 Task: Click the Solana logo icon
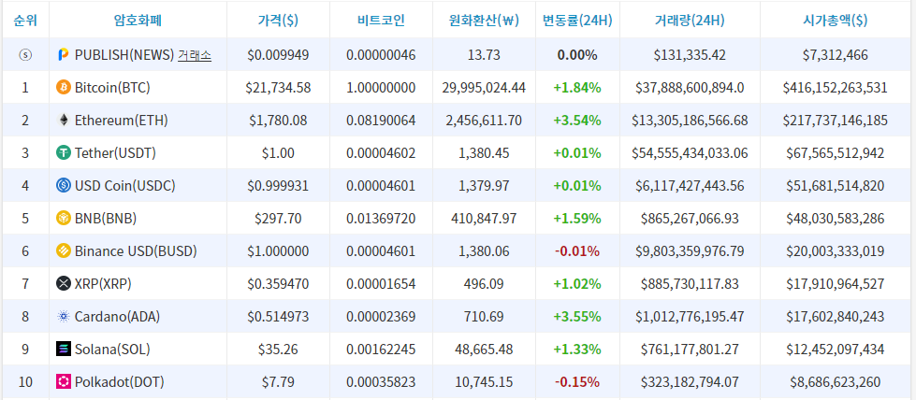point(63,350)
